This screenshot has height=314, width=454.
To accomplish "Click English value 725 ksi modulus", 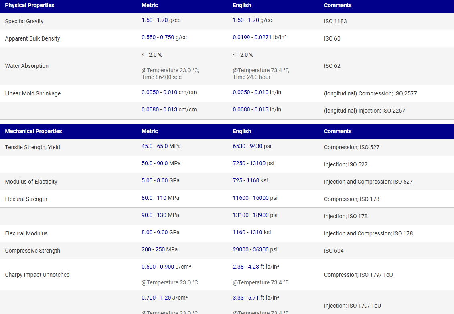I will click(x=238, y=181).
